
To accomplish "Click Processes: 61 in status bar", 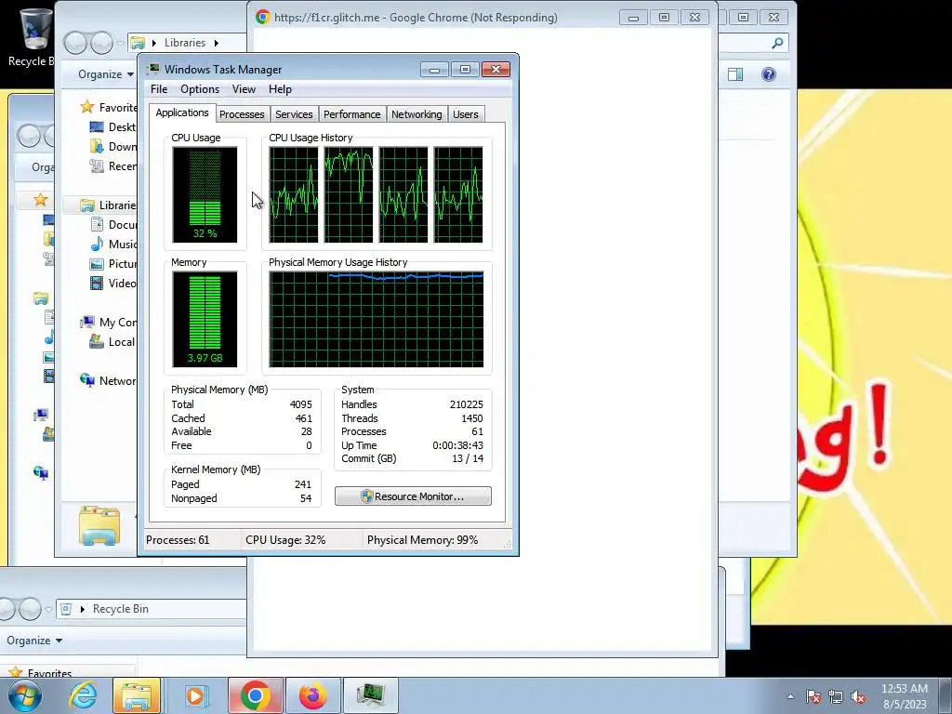I will click(x=178, y=540).
